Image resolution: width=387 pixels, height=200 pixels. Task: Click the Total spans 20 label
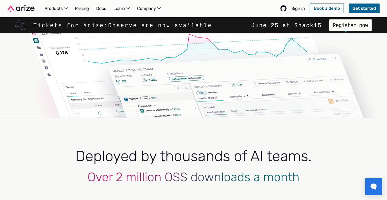pyautogui.click(x=78, y=99)
